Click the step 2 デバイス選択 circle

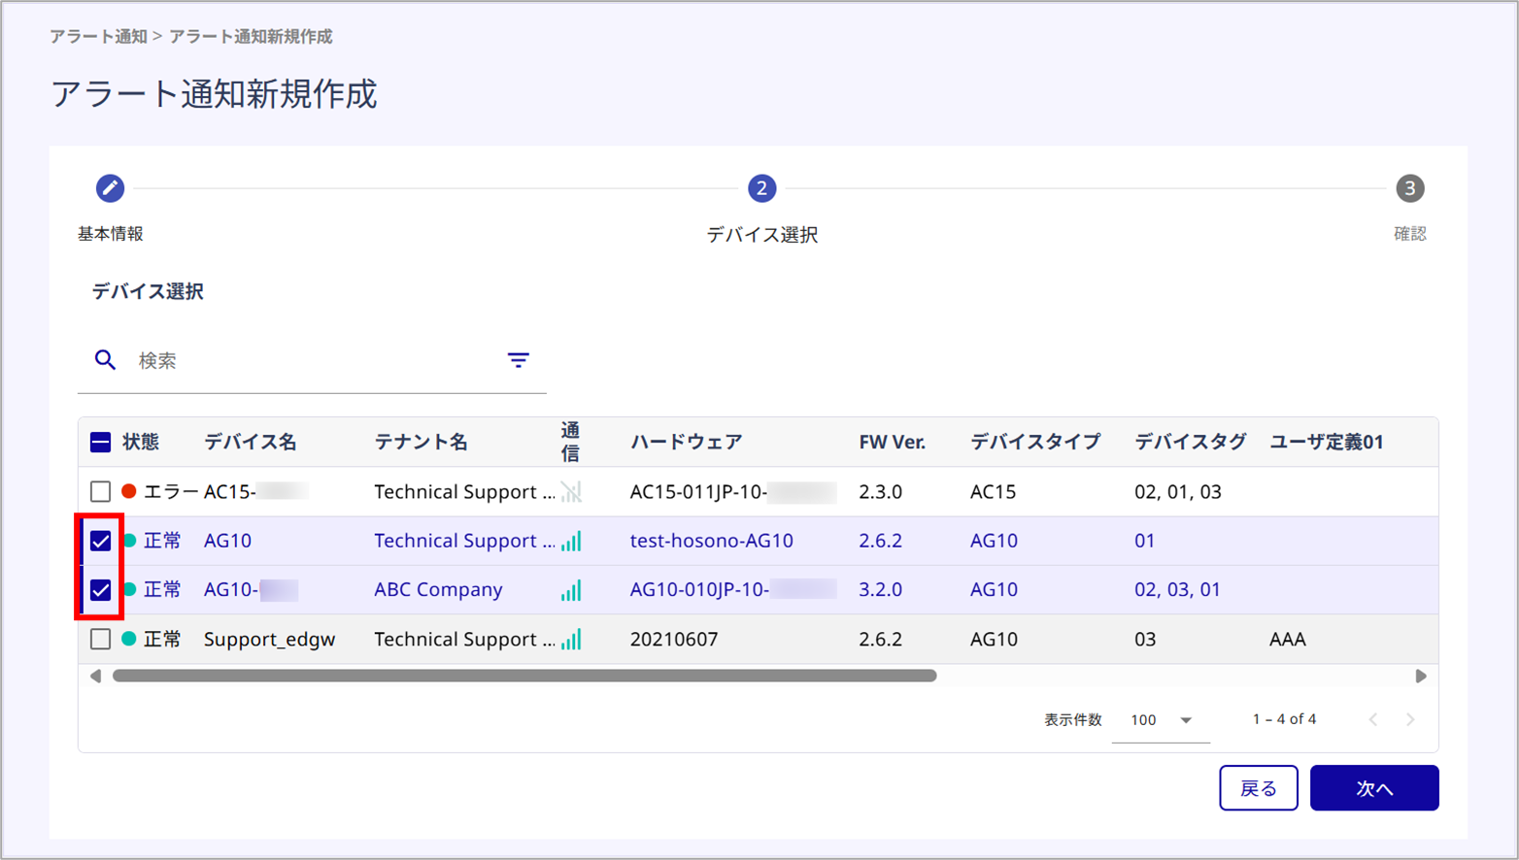[x=761, y=188]
